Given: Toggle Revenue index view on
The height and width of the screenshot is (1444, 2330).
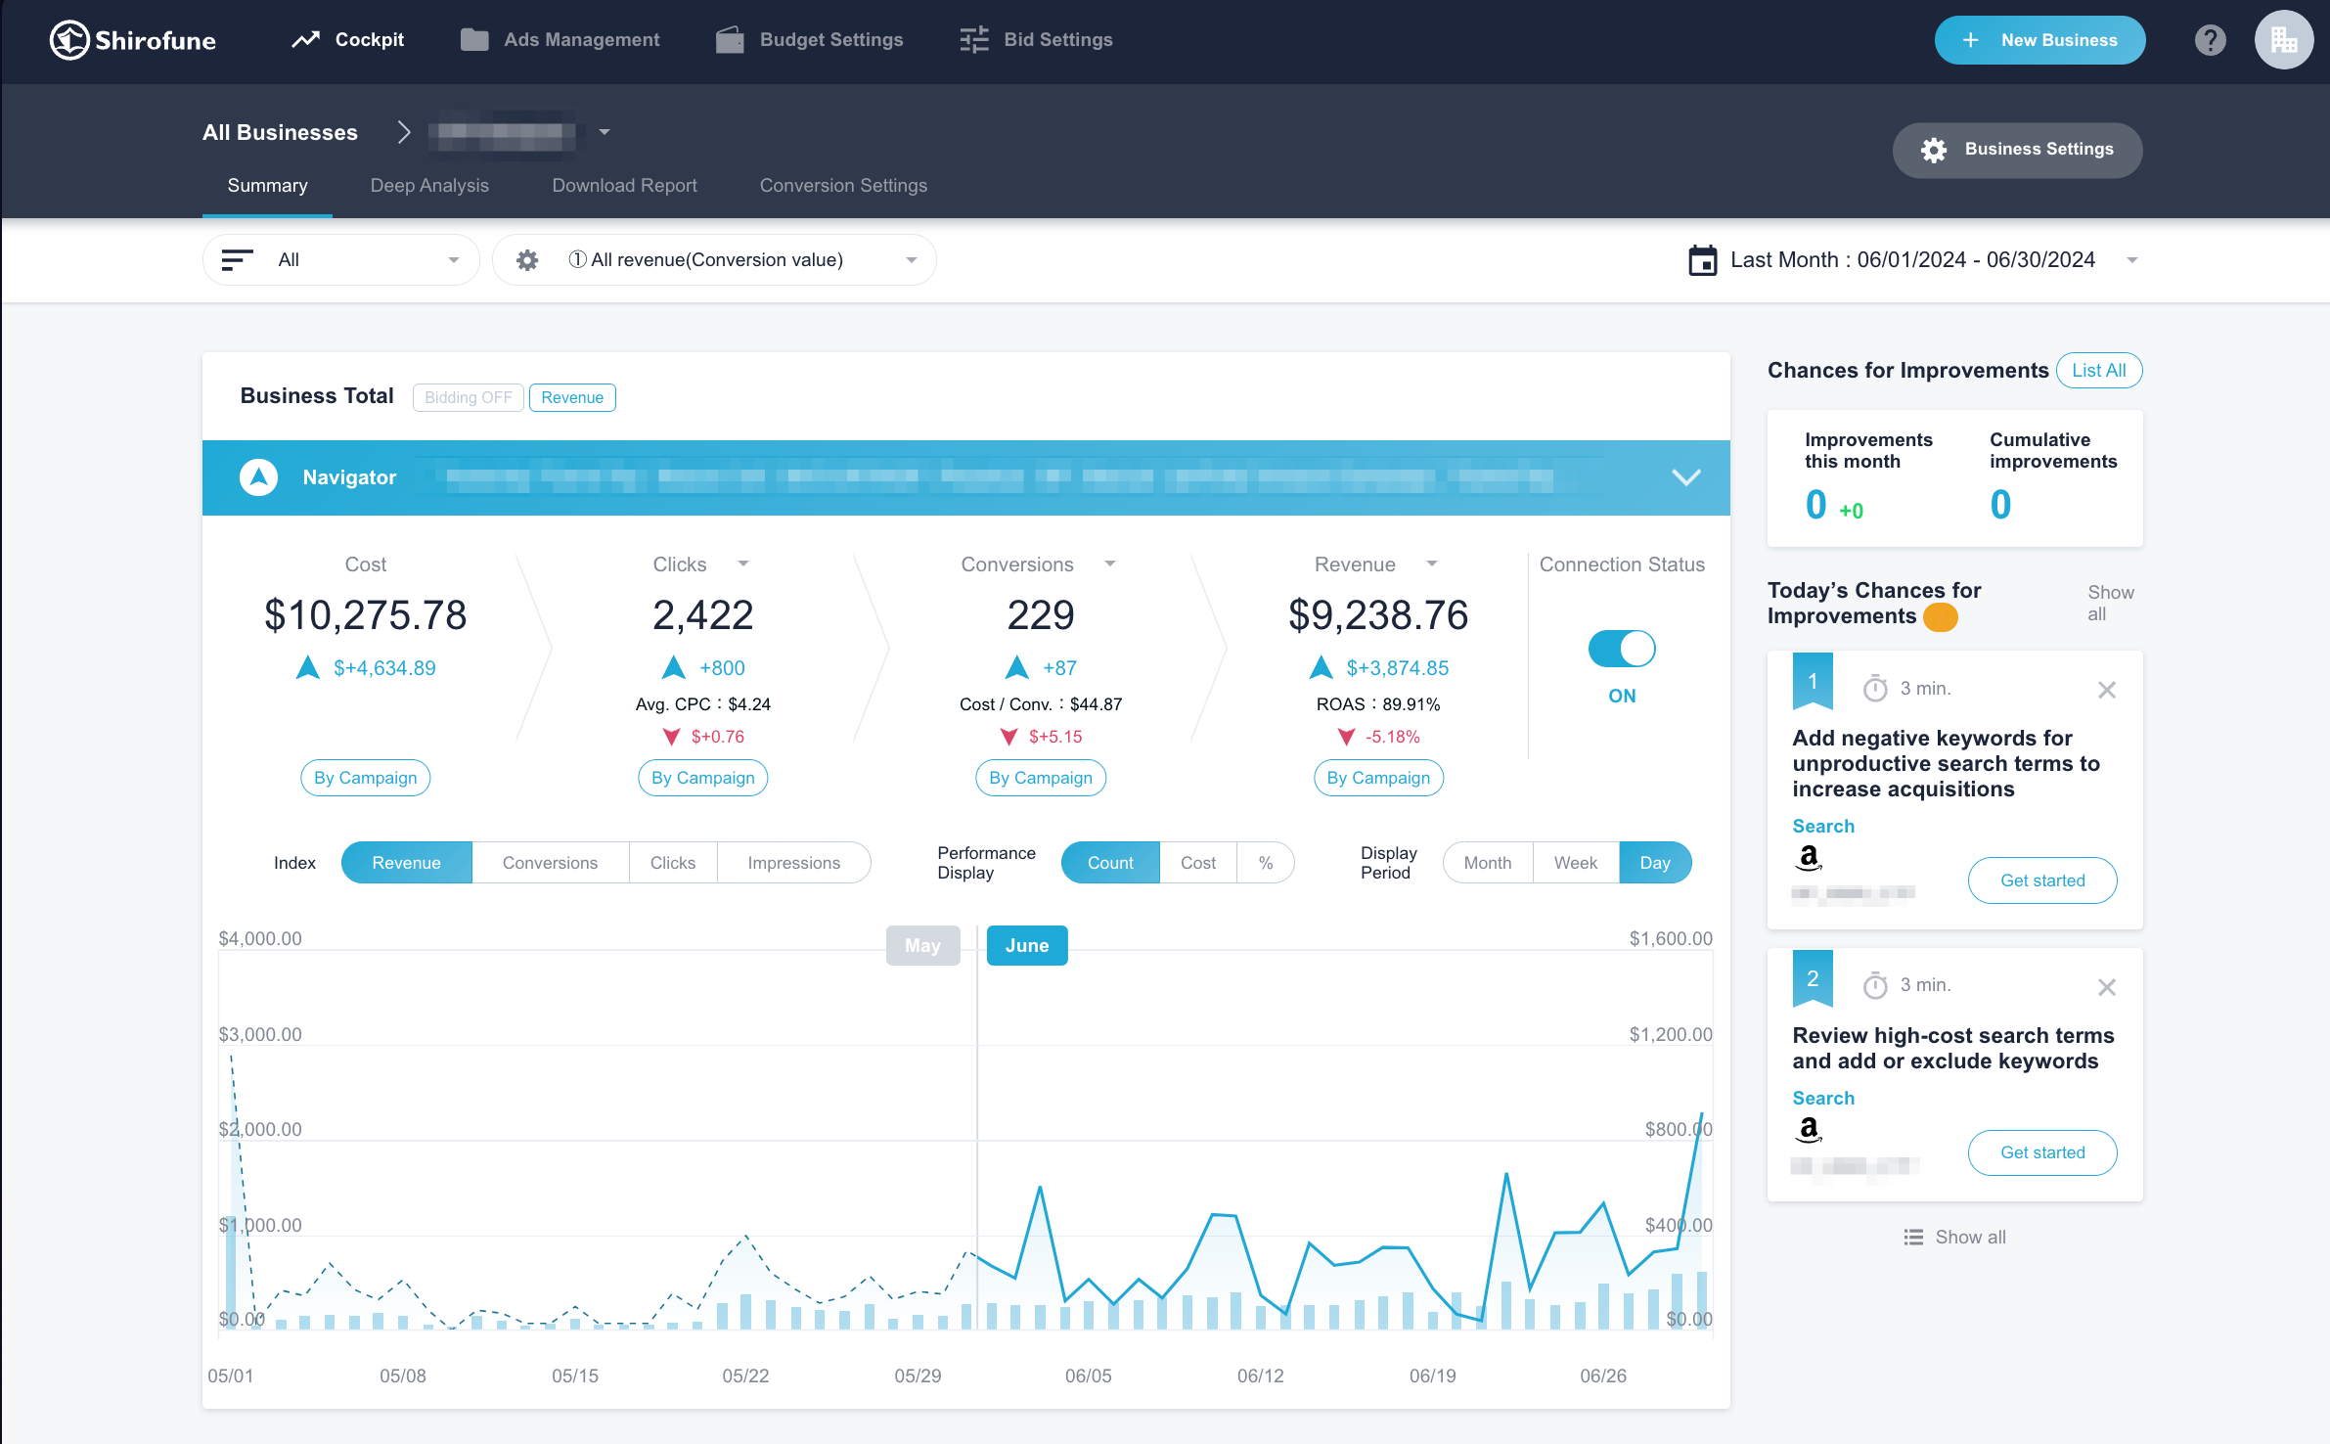Looking at the screenshot, I should 408,862.
